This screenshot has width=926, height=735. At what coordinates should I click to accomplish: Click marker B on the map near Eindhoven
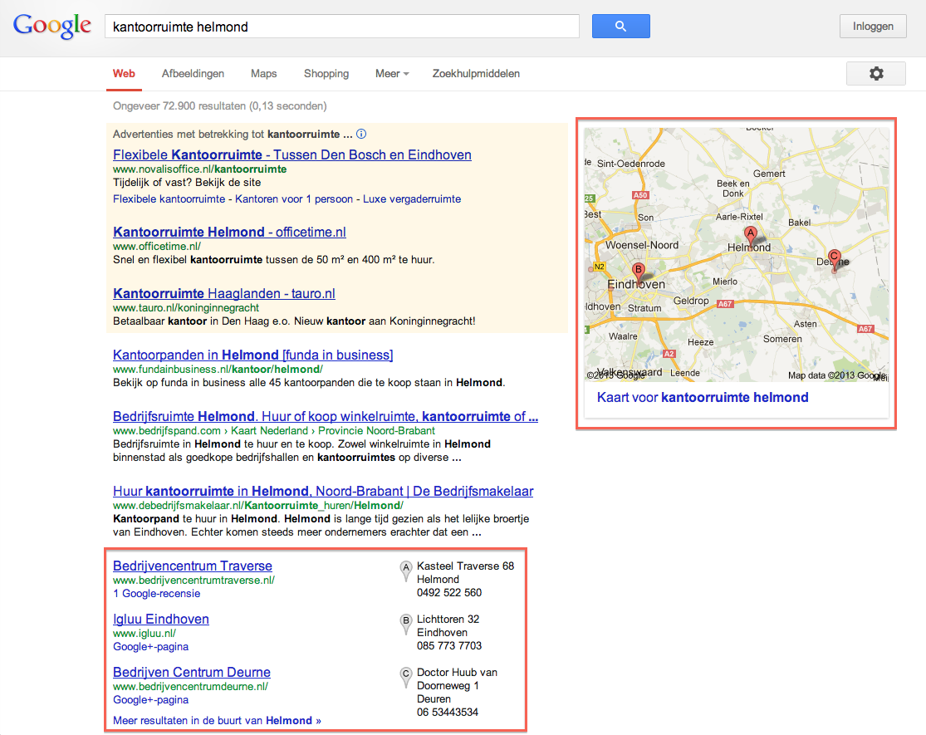pos(639,269)
